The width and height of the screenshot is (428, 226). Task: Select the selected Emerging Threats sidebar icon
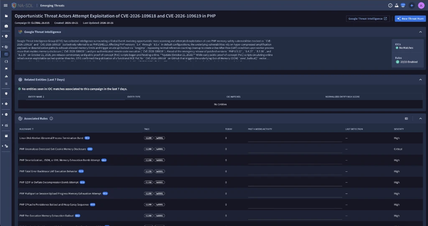pos(6,54)
